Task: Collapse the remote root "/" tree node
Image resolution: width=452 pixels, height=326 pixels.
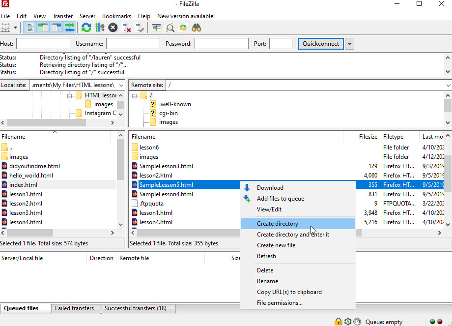Action: pyautogui.click(x=134, y=96)
